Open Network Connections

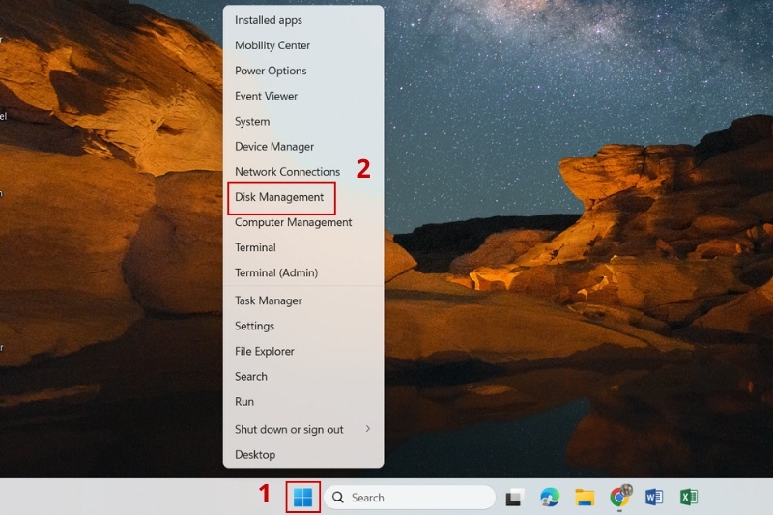point(303,171)
